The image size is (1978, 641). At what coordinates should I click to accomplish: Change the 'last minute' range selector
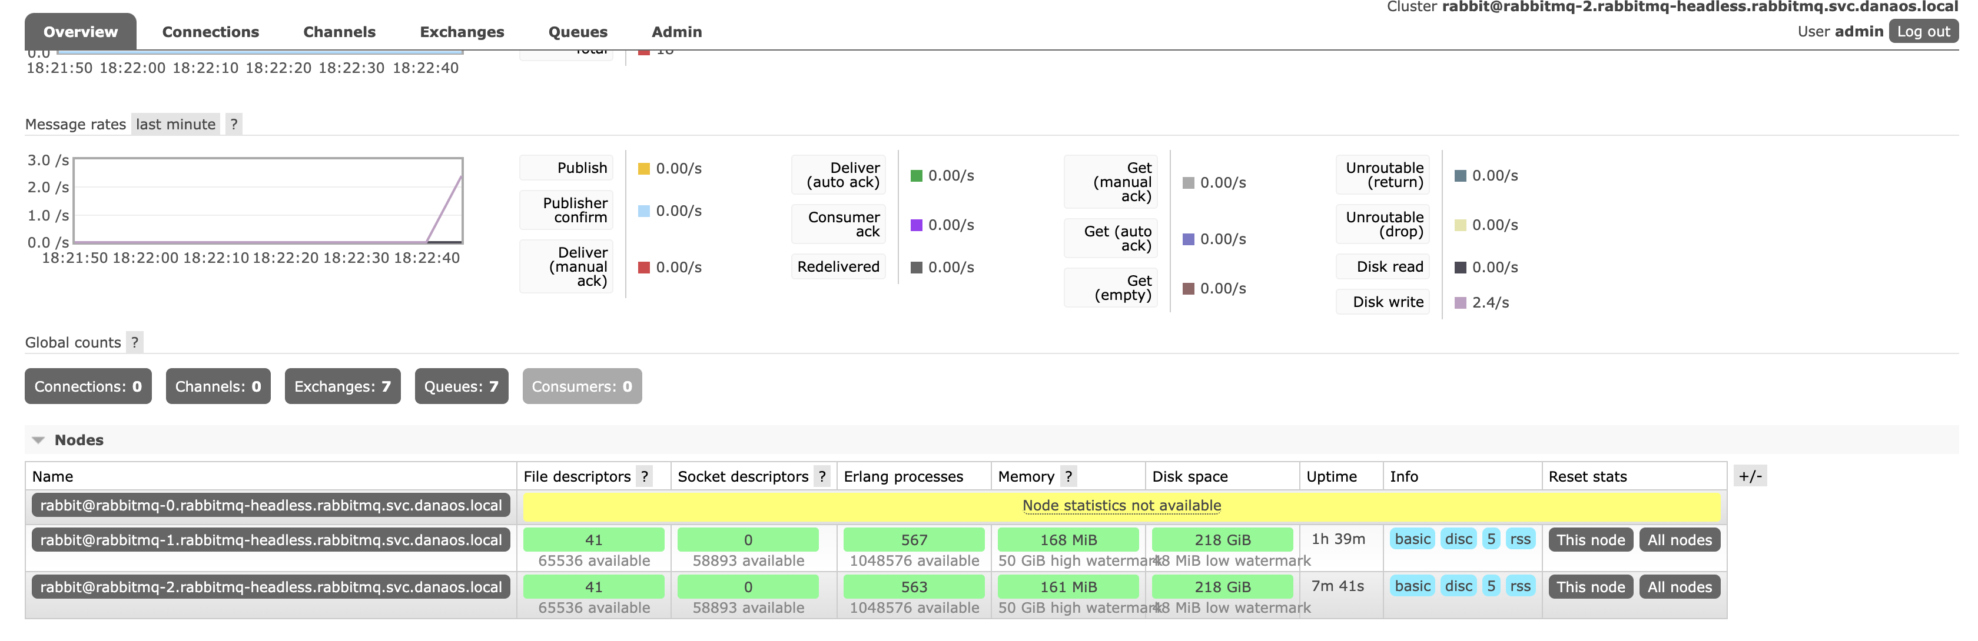[175, 124]
